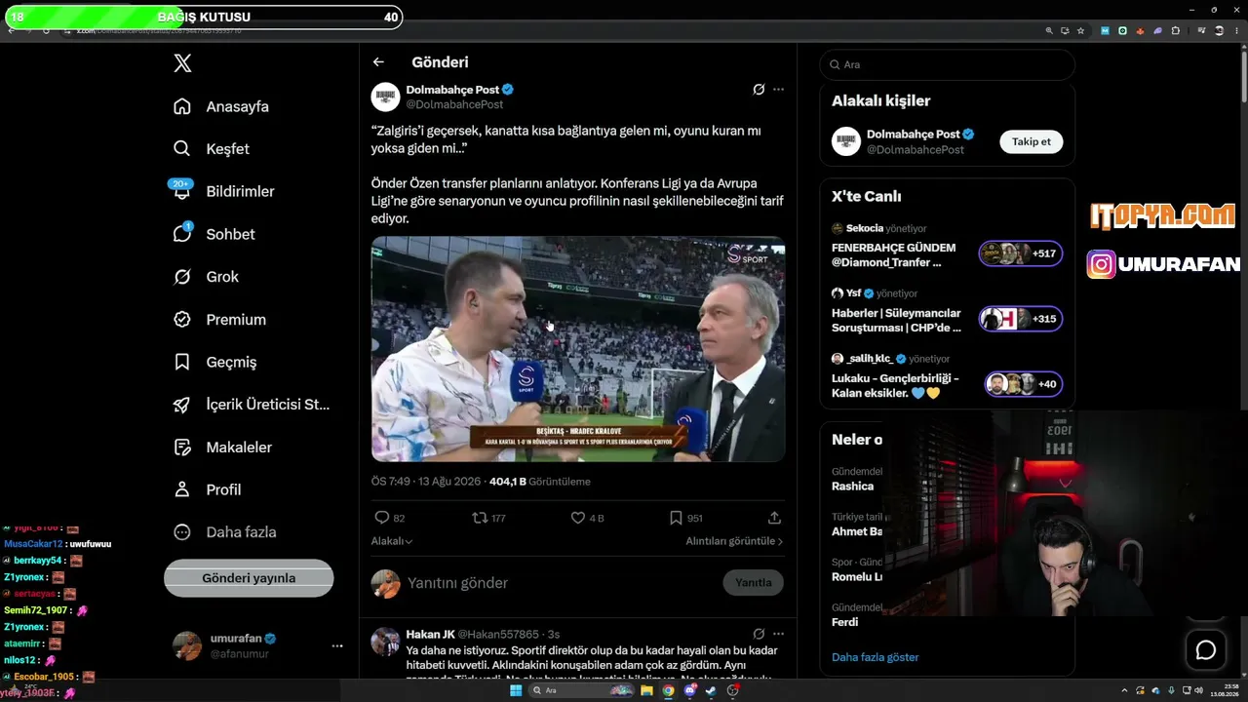Open Steam from the taskbar
Image resolution: width=1248 pixels, height=702 pixels.
click(711, 690)
